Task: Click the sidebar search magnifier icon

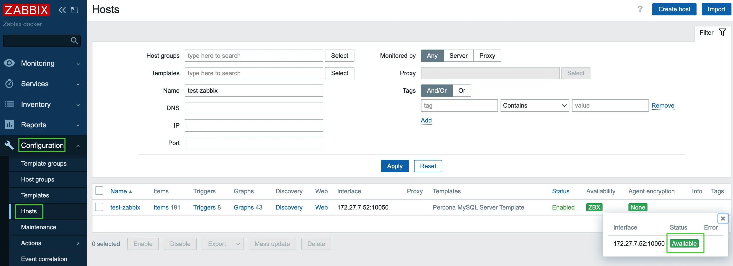Action: pyautogui.click(x=74, y=41)
